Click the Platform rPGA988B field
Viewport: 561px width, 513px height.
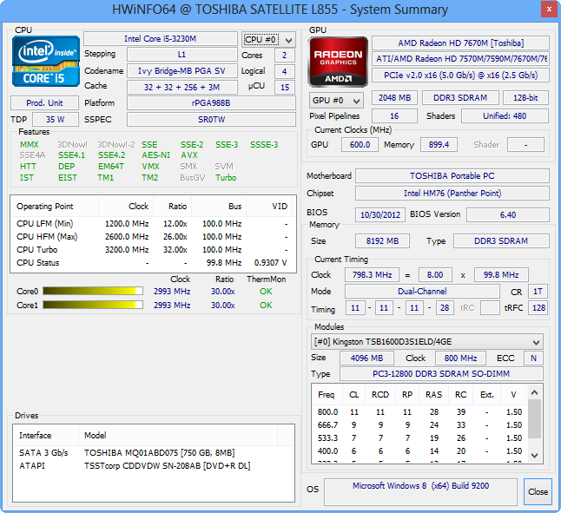tap(211, 103)
